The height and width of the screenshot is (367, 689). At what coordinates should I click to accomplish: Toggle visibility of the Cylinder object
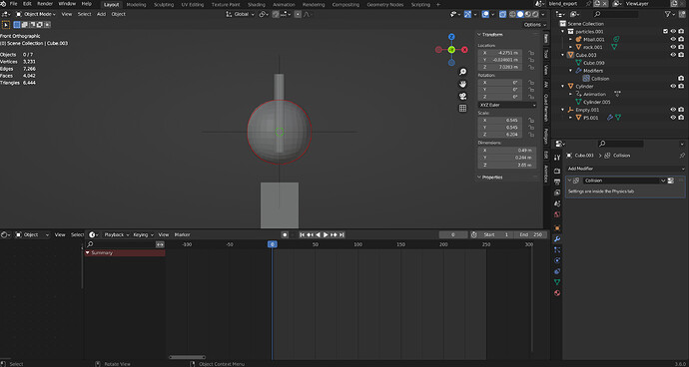[673, 86]
